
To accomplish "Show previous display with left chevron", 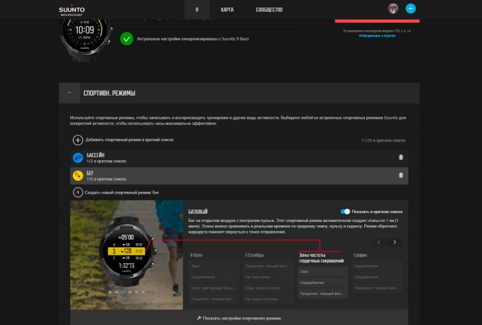I will pyautogui.click(x=379, y=243).
